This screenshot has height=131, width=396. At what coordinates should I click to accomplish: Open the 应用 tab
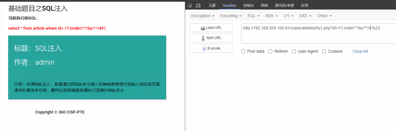pyautogui.click(x=304, y=5)
